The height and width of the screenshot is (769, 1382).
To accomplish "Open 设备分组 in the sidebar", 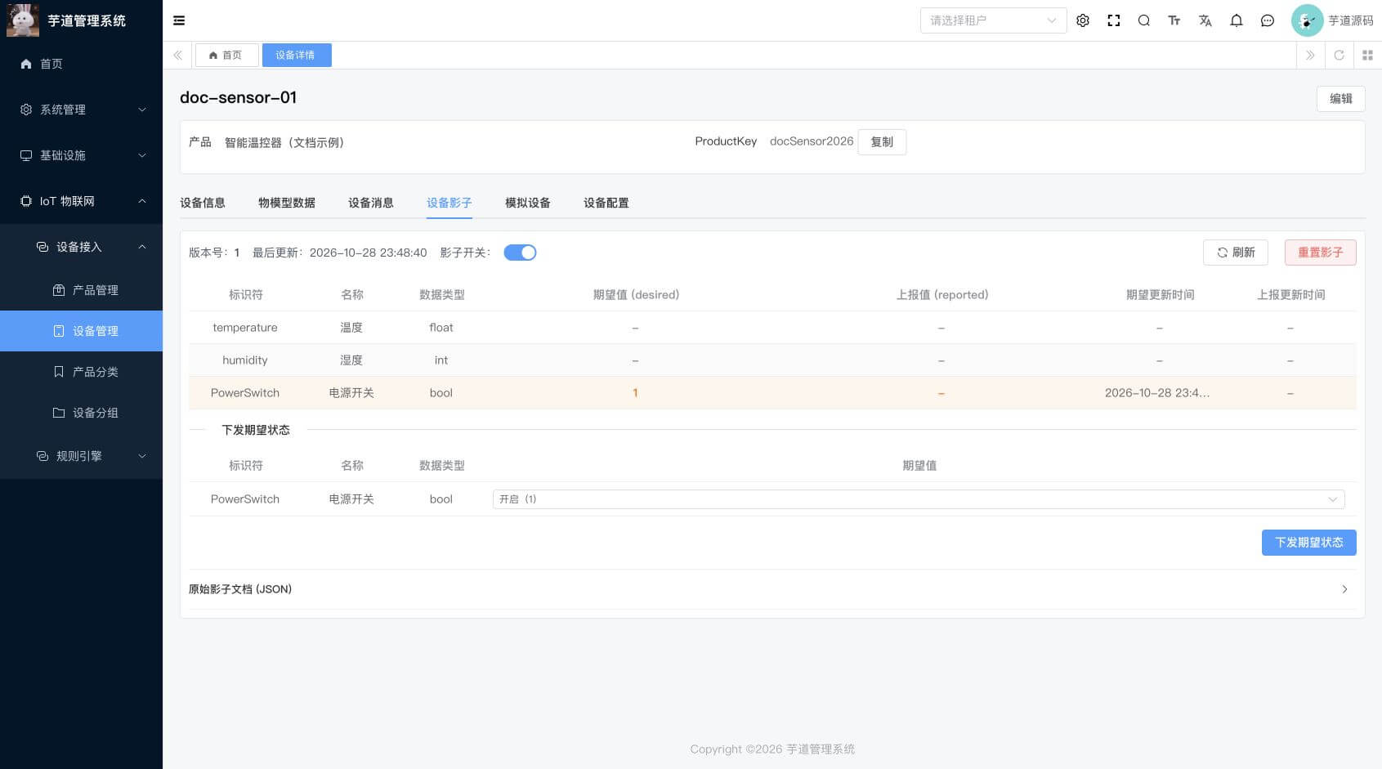I will pyautogui.click(x=82, y=413).
